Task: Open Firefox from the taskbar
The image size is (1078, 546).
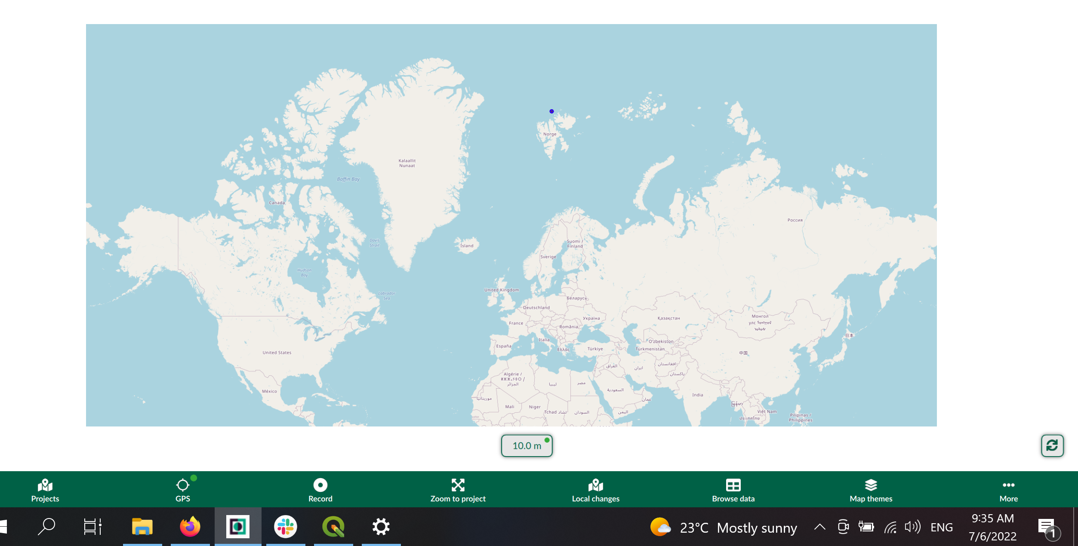Action: coord(190,527)
